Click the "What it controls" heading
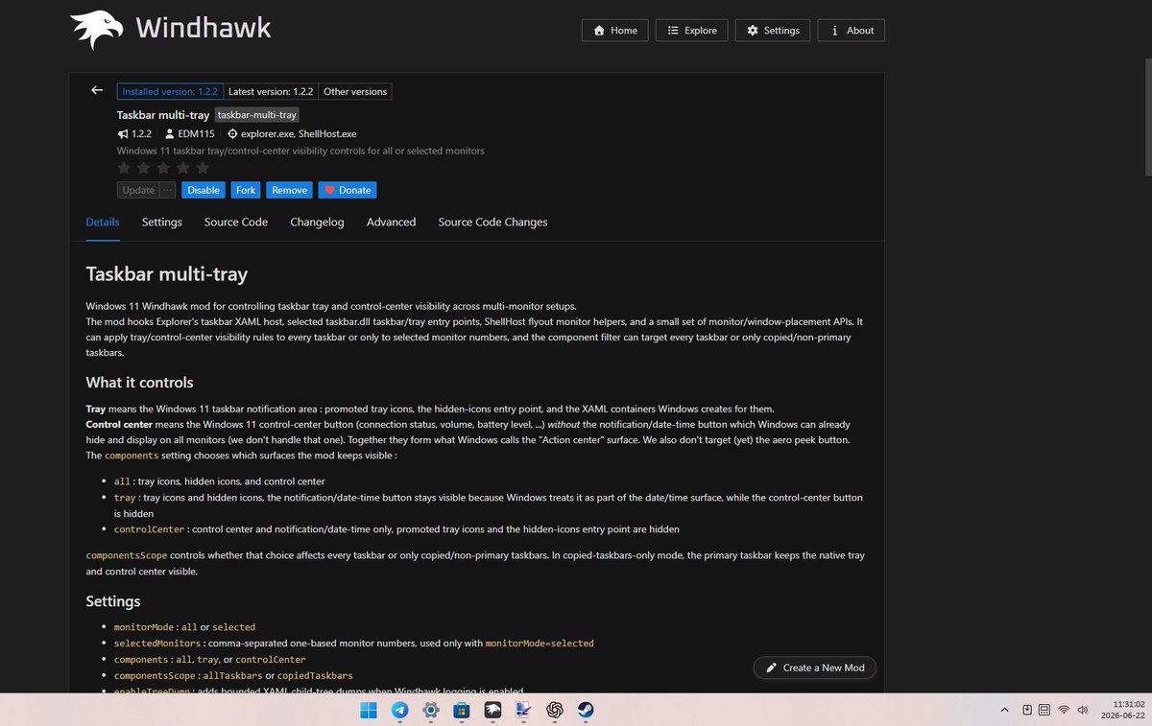Screen dimensions: 1152x726 [140, 383]
